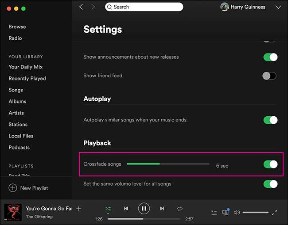
Task: Pause the current song
Action: point(144,208)
